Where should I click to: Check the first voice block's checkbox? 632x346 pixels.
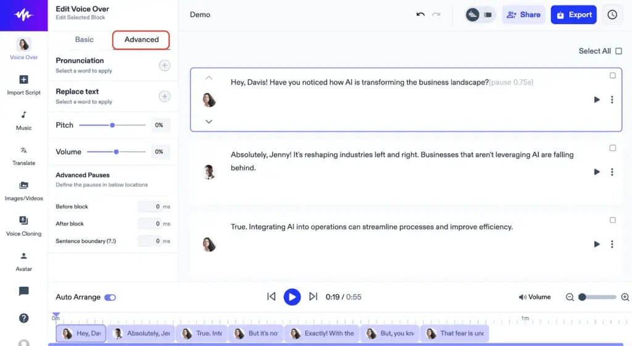[x=612, y=76]
